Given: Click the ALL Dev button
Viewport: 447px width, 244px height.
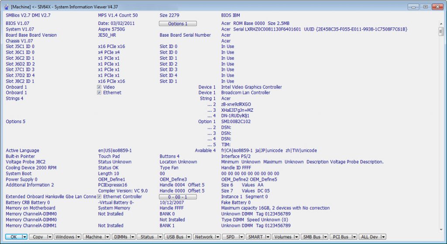Looking at the screenshot, I should (369, 237).
